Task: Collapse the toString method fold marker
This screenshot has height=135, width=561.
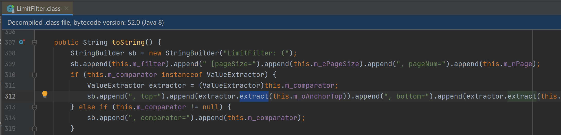Action: pyautogui.click(x=35, y=43)
